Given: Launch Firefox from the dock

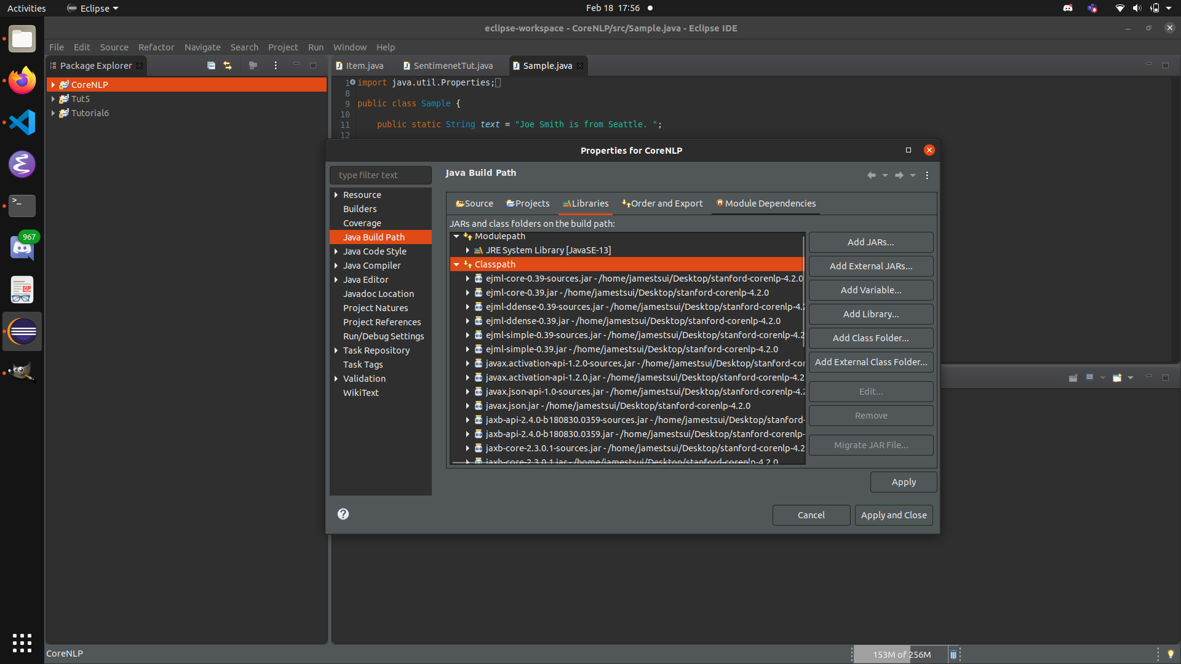Looking at the screenshot, I should tap(22, 80).
